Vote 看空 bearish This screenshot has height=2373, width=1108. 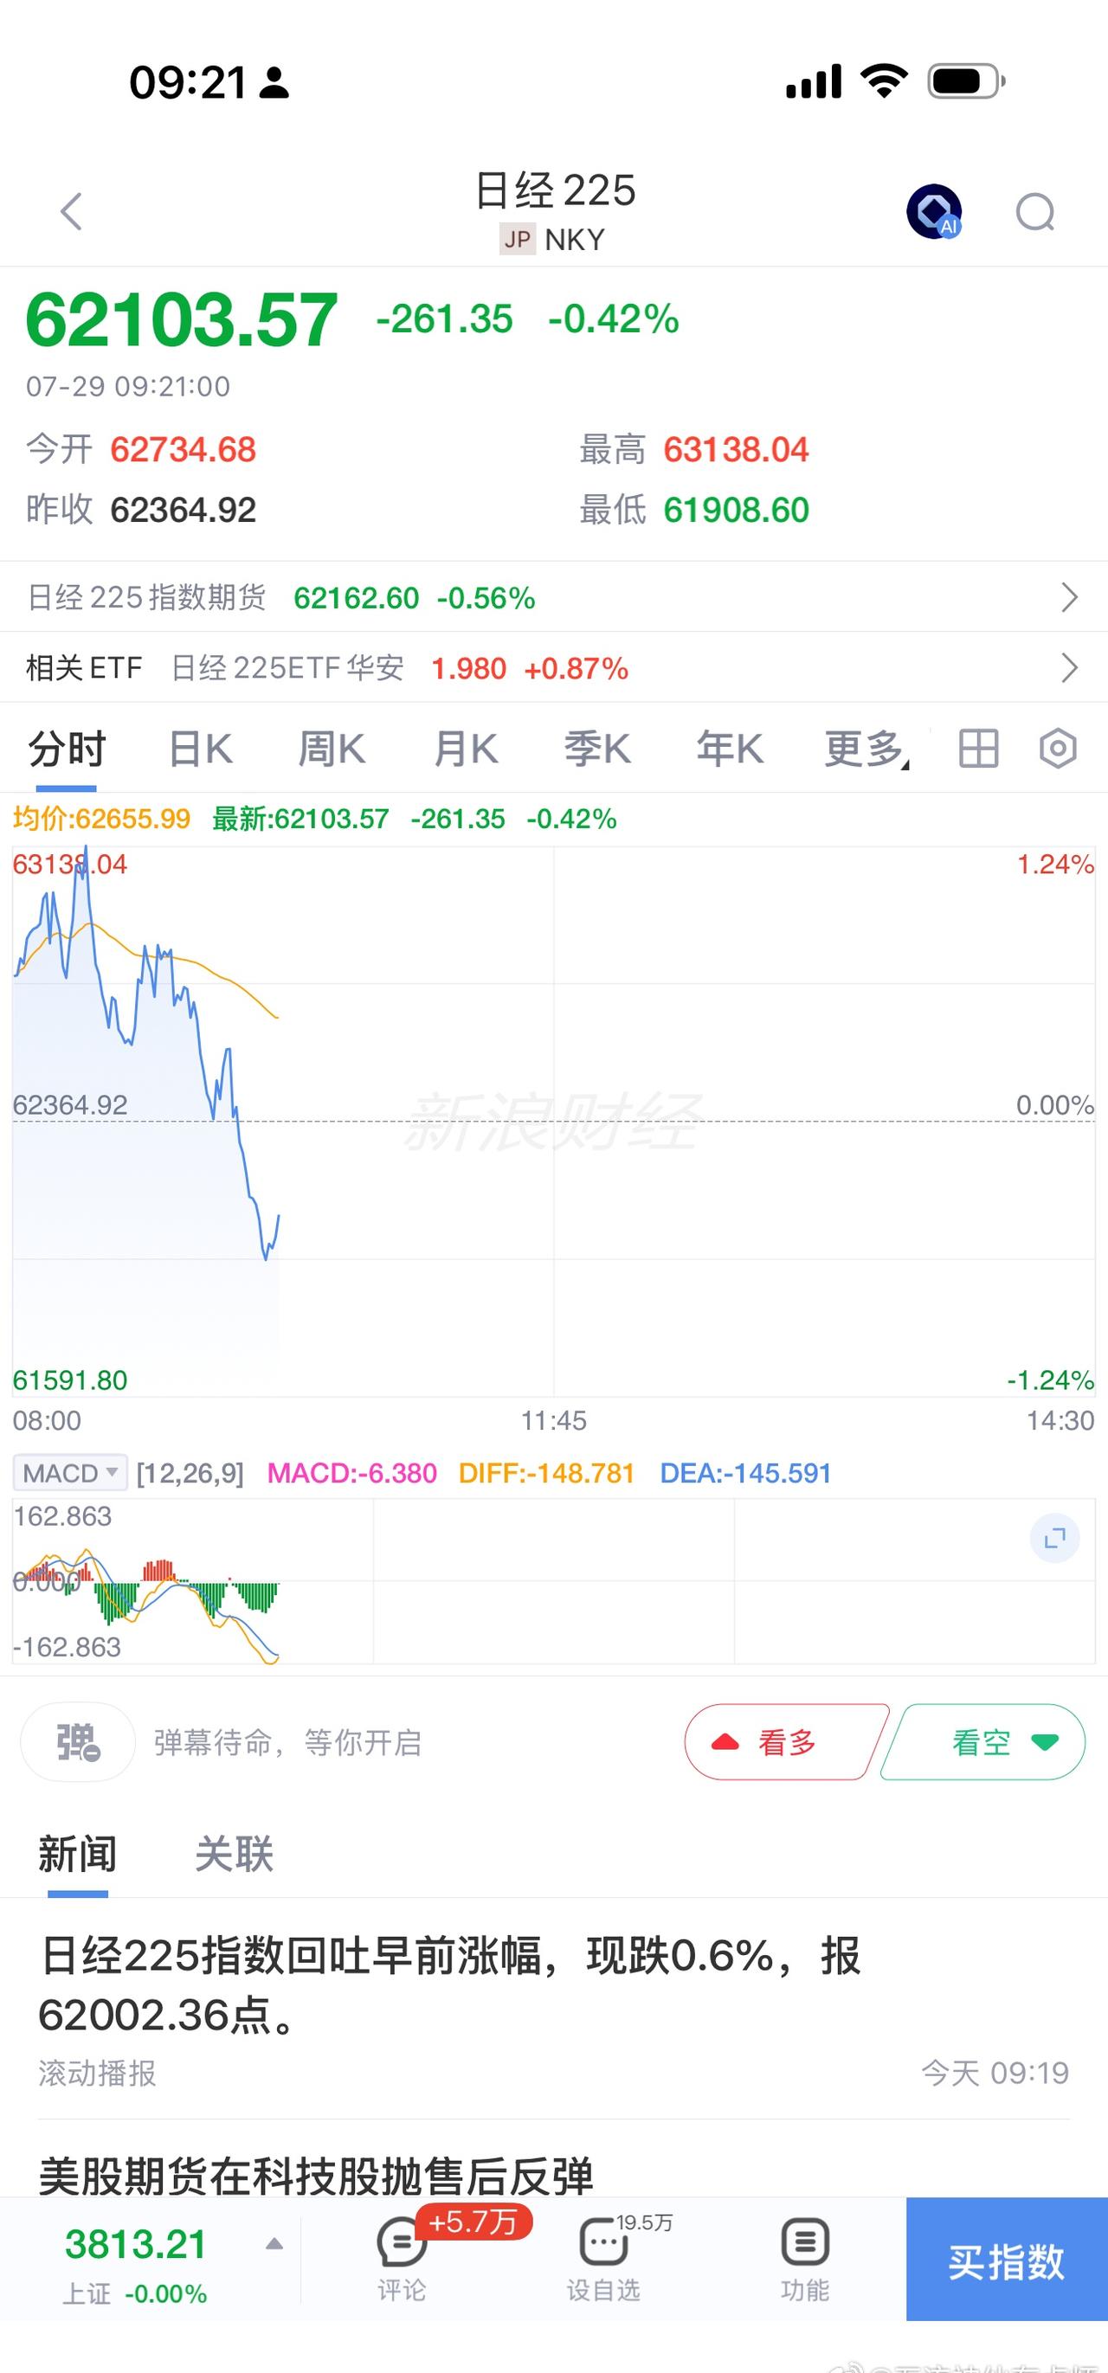pos(983,1742)
